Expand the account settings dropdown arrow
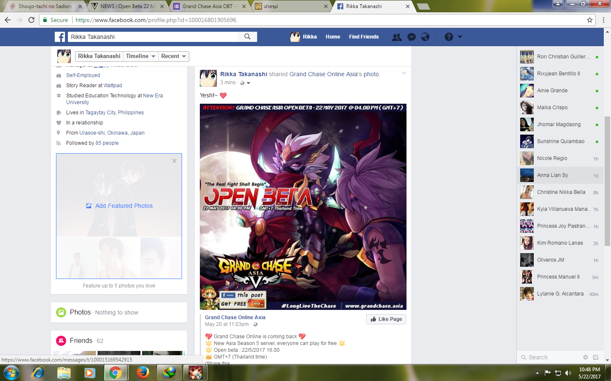 [x=460, y=37]
